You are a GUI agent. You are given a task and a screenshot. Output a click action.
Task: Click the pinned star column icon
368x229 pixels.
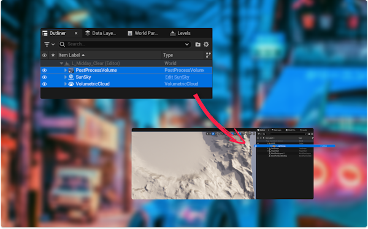pyautogui.click(x=53, y=55)
